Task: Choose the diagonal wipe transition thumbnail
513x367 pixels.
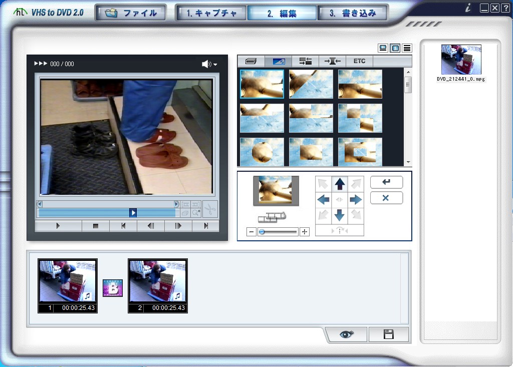Action: coord(311,84)
